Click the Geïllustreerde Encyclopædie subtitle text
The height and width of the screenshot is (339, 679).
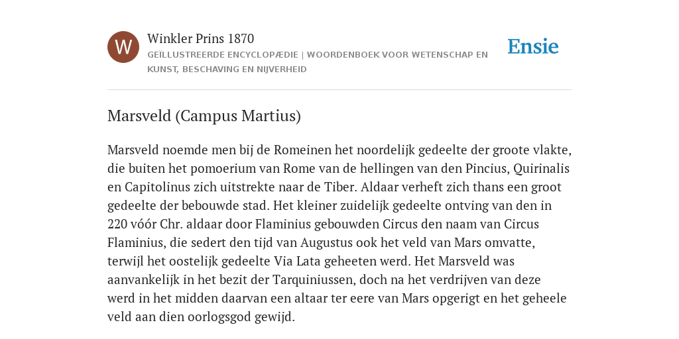point(223,55)
